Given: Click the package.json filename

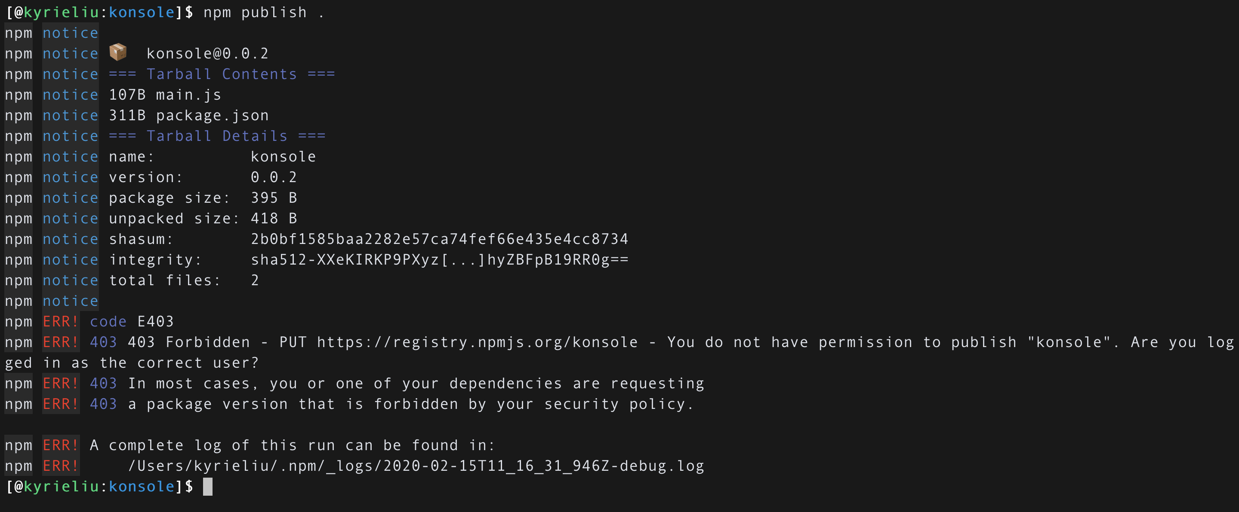Looking at the screenshot, I should 212,116.
